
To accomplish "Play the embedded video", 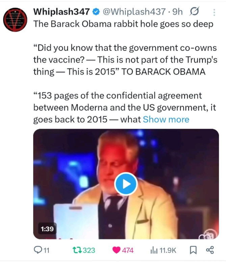I will (126, 184).
